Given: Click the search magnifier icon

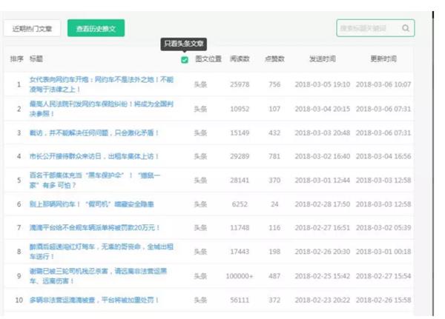Looking at the screenshot, I should click(x=405, y=28).
